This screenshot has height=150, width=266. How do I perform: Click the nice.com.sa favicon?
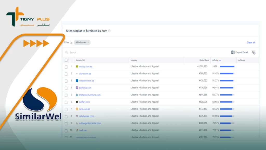77,109
